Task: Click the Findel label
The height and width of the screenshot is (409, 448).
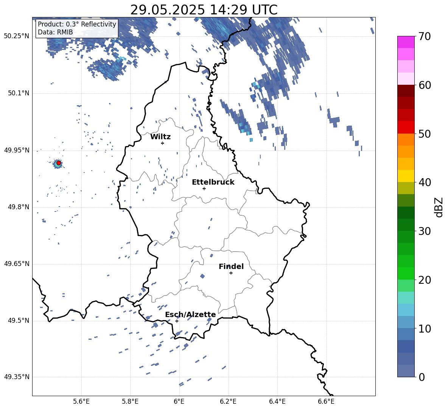Action: tap(231, 266)
